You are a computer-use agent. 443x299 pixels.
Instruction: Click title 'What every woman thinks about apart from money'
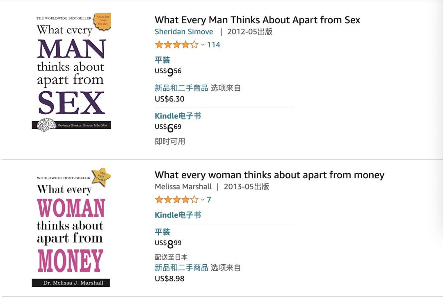click(x=269, y=175)
